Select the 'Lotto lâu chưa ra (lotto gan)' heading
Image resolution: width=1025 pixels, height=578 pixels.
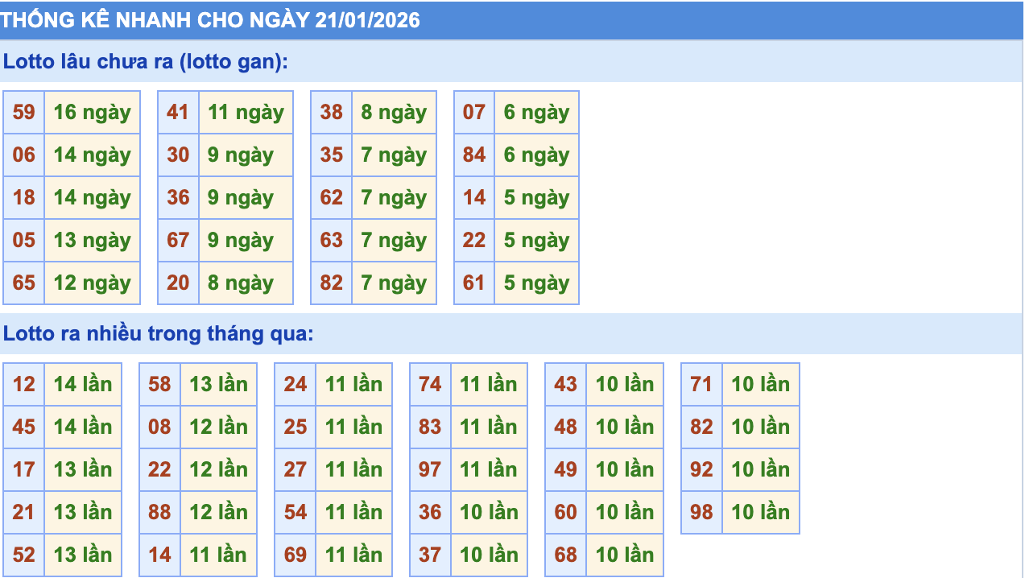coord(145,62)
